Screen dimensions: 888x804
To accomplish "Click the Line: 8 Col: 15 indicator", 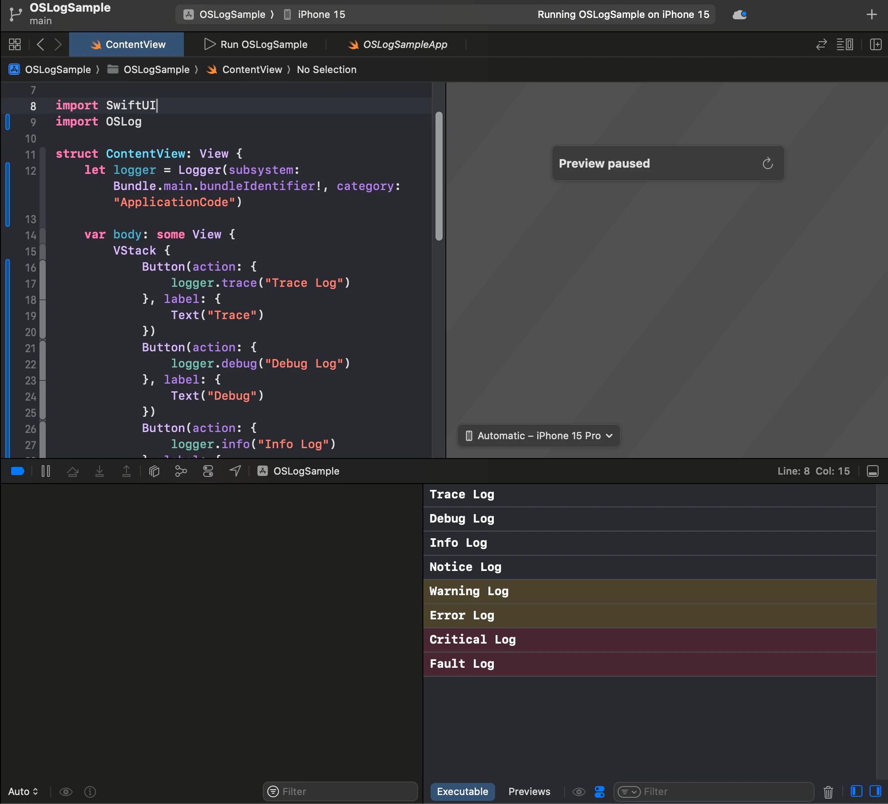I will 814,471.
